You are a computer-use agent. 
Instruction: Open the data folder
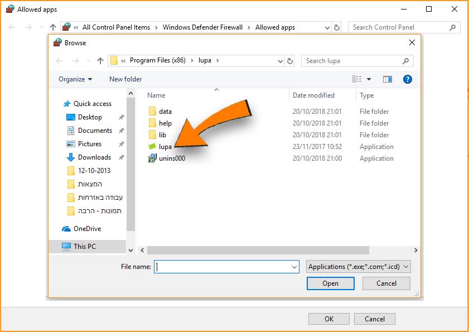pos(165,112)
